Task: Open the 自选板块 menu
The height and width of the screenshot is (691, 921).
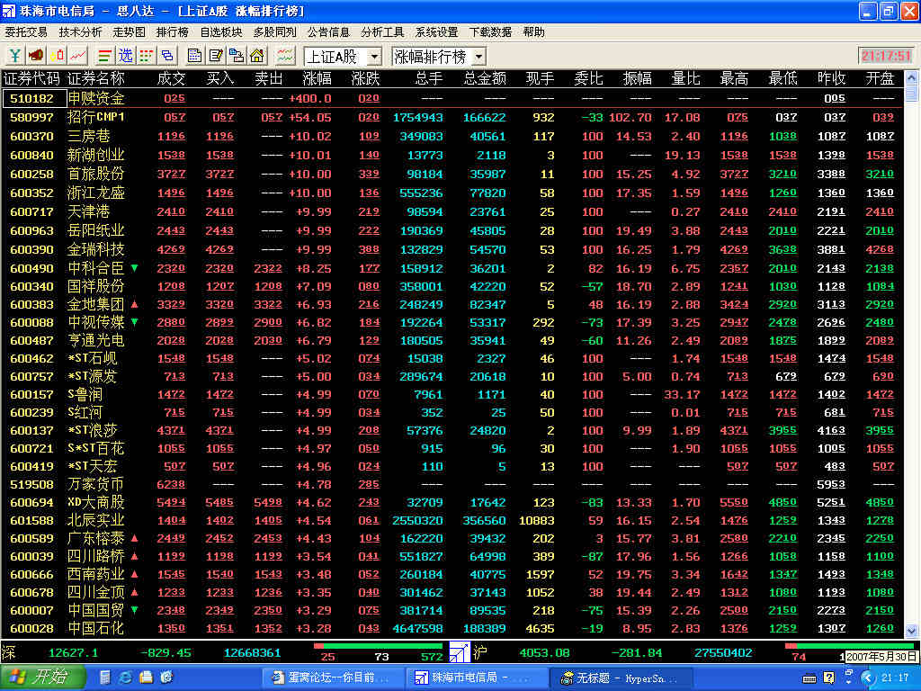Action: click(x=221, y=31)
